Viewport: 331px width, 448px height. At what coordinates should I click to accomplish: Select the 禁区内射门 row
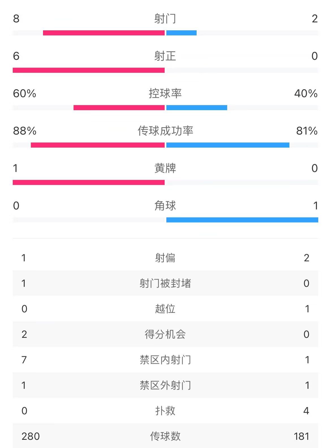coord(165,360)
